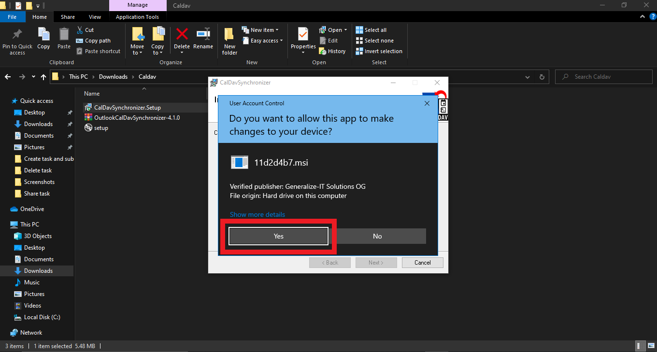Open the Easy access dropdown

pos(266,41)
